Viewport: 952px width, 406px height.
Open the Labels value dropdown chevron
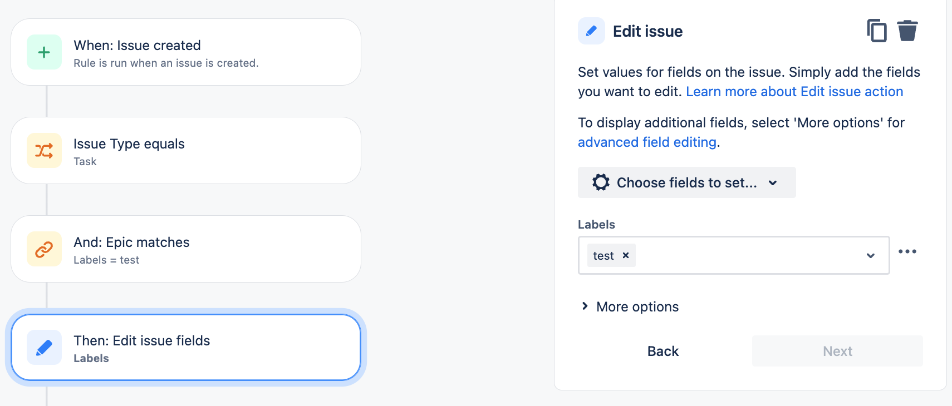[870, 256]
